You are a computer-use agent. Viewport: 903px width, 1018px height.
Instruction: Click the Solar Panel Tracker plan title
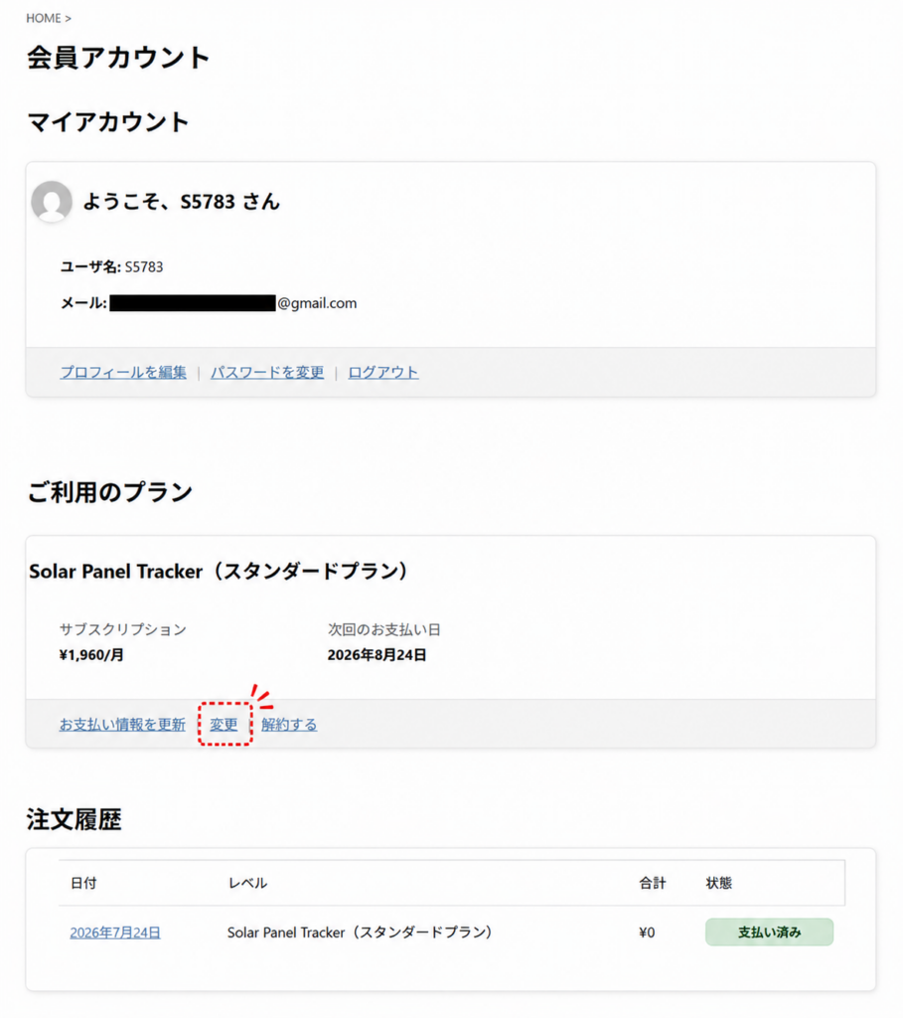219,571
